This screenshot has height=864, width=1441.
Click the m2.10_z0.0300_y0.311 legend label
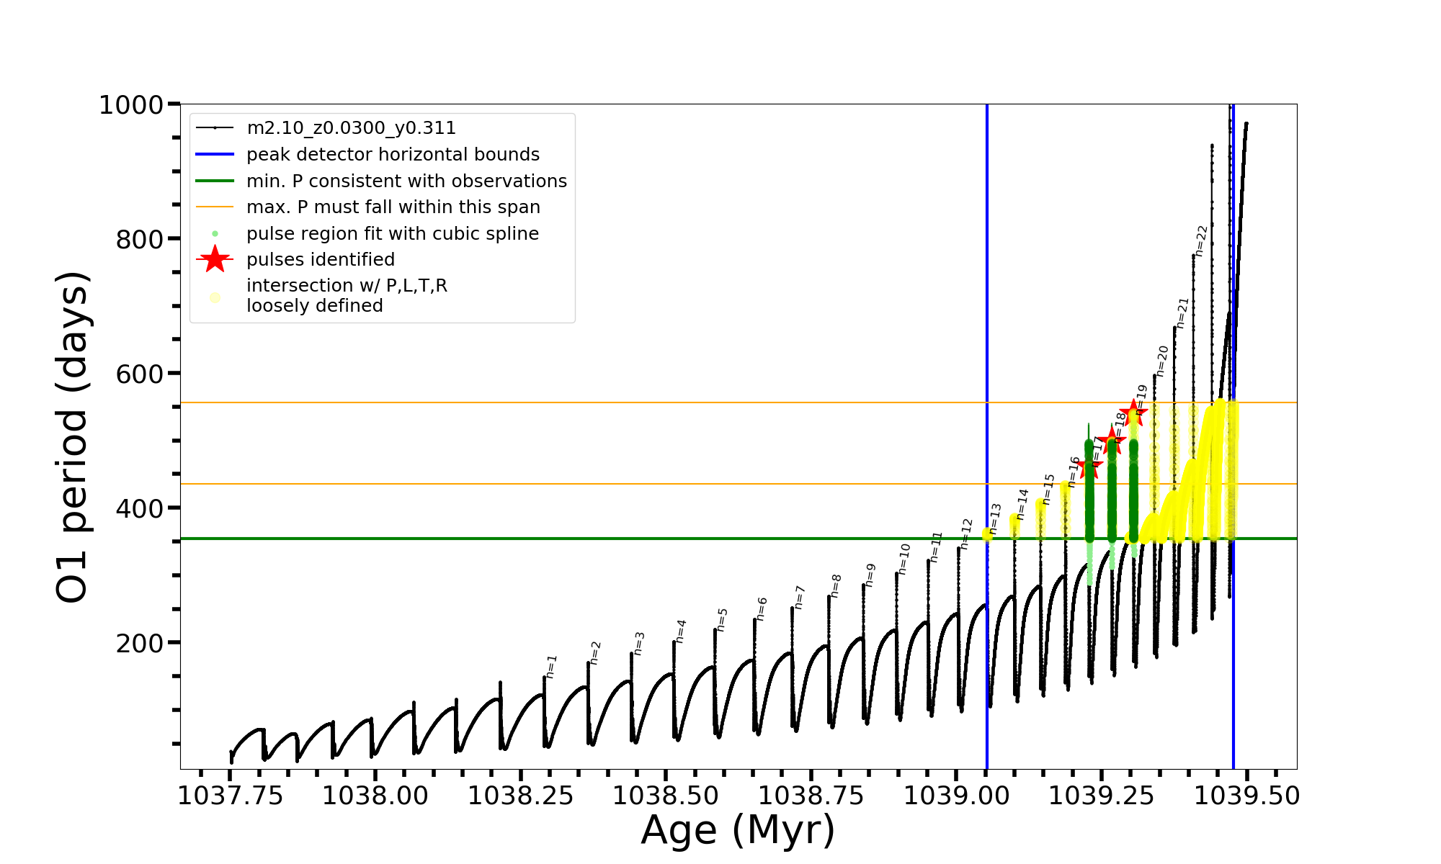[x=351, y=128]
